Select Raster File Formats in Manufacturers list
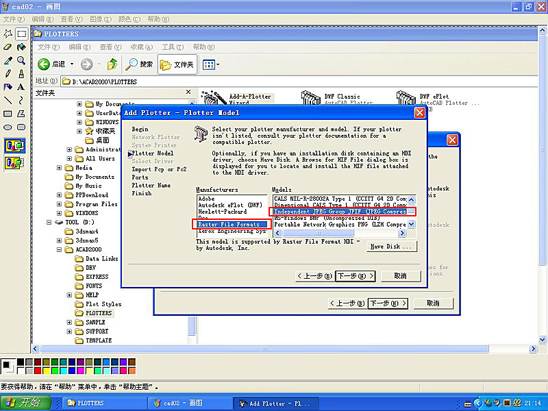The width and height of the screenshot is (548, 411). point(232,225)
